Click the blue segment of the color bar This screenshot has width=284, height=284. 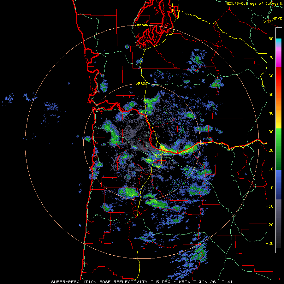279,185
